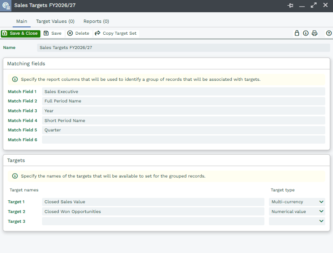Click the application logo in title bar
Image resolution: width=333 pixels, height=253 pixels.
[x=7, y=6]
